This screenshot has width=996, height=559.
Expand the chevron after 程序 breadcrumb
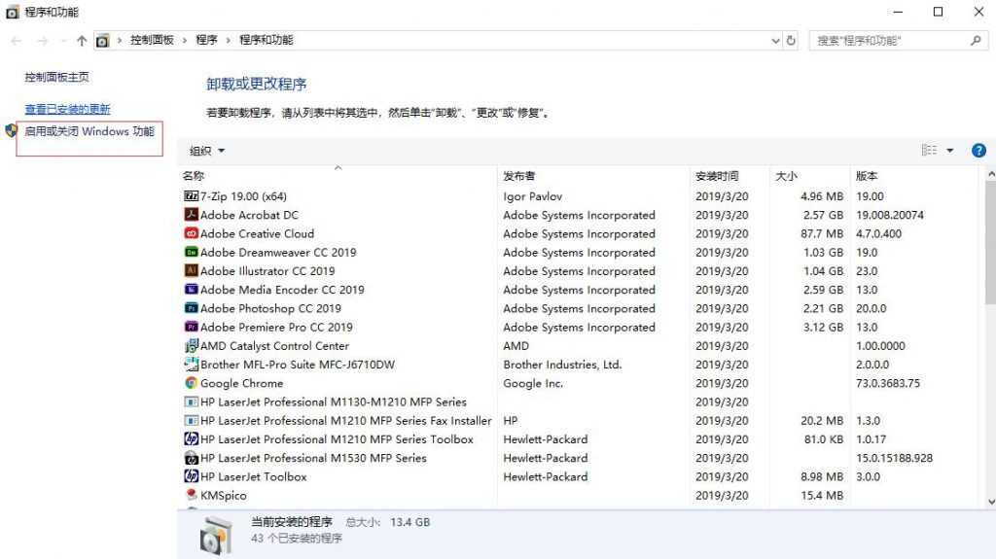(228, 40)
